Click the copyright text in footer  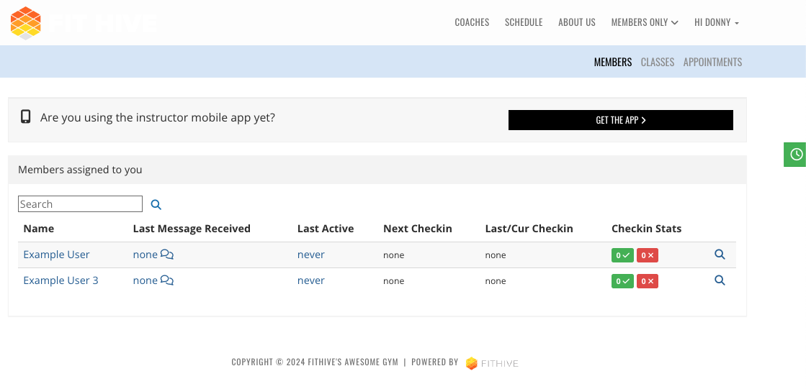pyautogui.click(x=315, y=362)
